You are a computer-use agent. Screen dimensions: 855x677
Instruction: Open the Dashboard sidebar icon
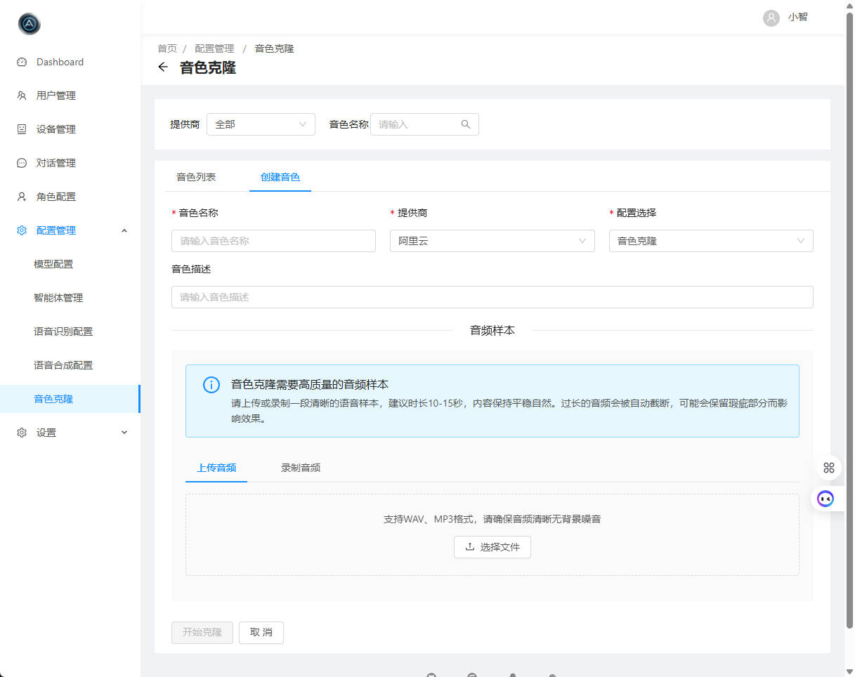(x=22, y=62)
